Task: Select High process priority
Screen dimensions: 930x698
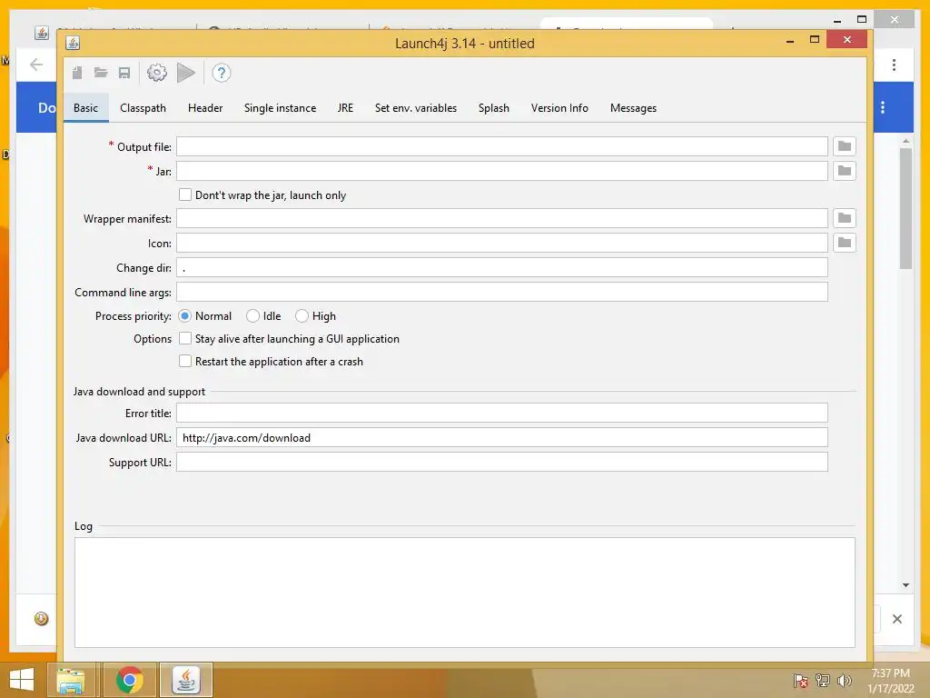Action: pos(302,315)
